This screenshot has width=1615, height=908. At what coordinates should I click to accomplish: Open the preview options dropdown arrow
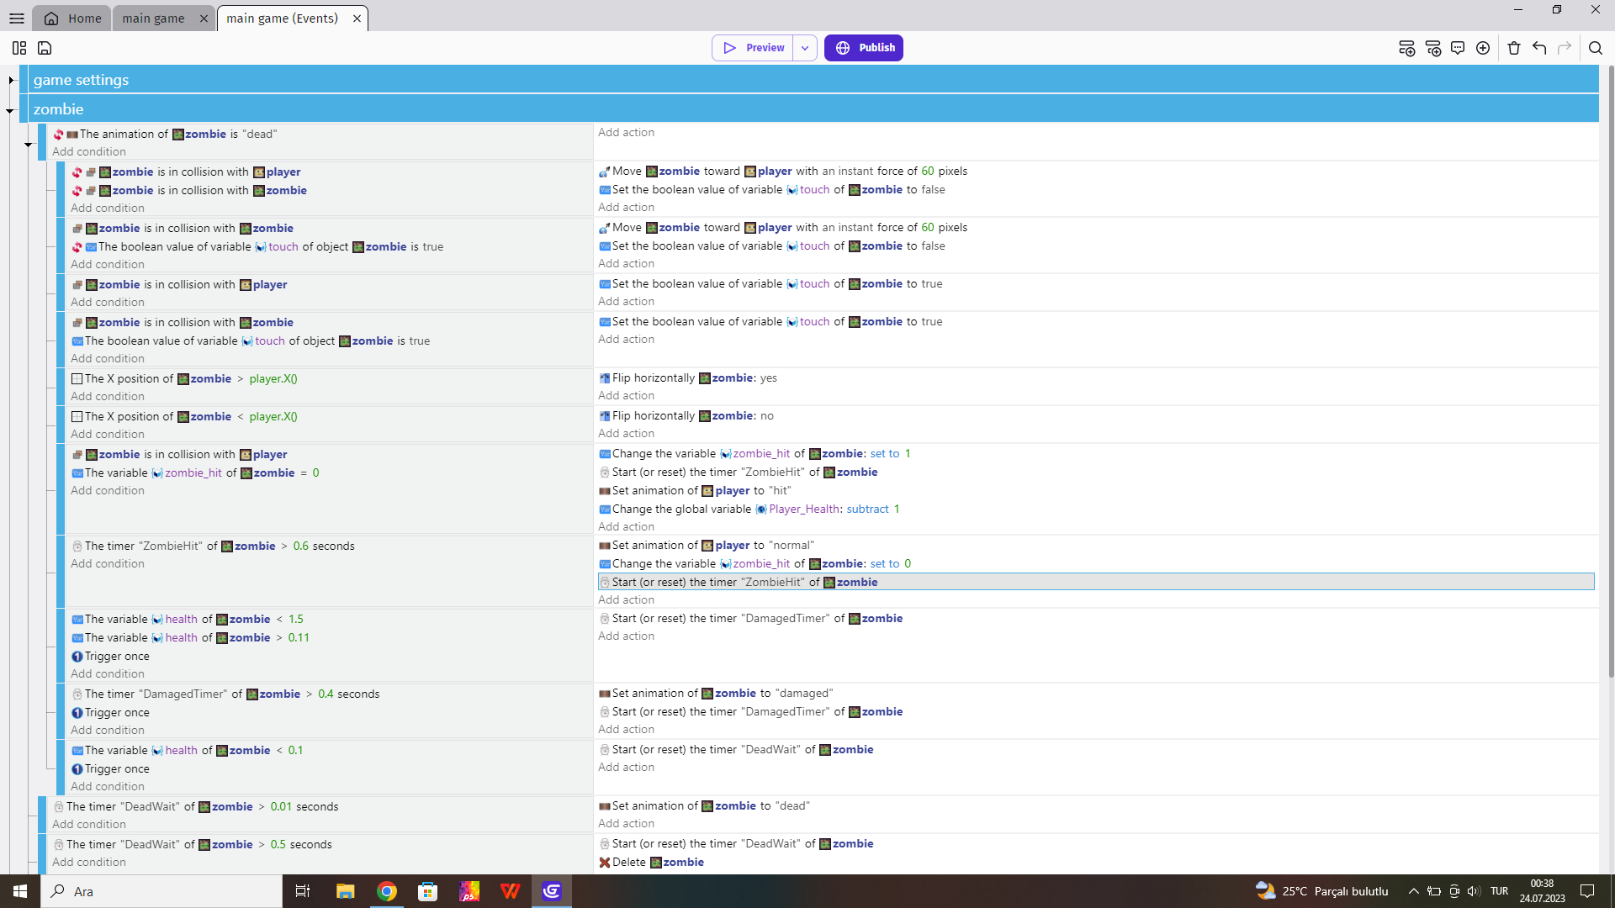805,48
